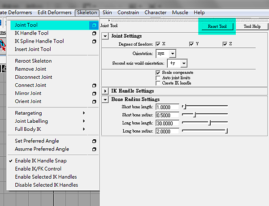Click the Tool Help button
This screenshot has width=269, height=206.
point(252,26)
